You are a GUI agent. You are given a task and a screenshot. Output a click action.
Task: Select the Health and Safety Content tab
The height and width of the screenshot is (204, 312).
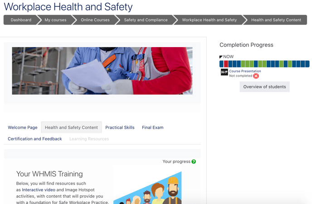(72, 127)
